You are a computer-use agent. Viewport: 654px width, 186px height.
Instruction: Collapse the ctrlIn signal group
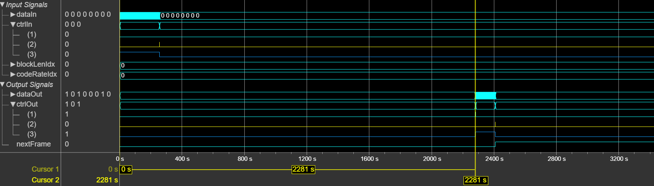coord(13,24)
